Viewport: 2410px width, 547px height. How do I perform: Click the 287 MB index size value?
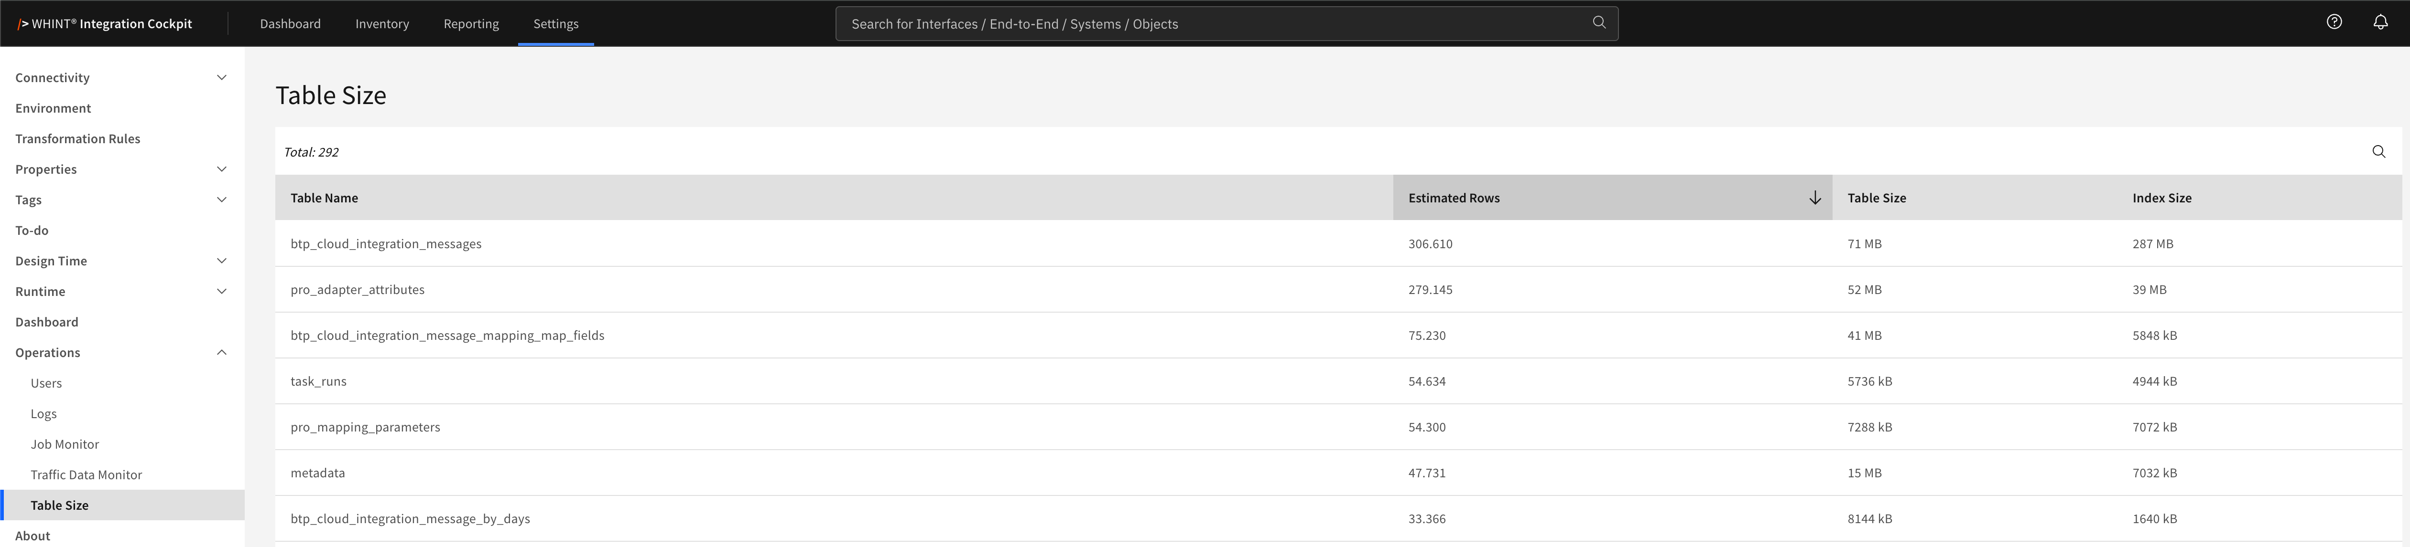2153,243
